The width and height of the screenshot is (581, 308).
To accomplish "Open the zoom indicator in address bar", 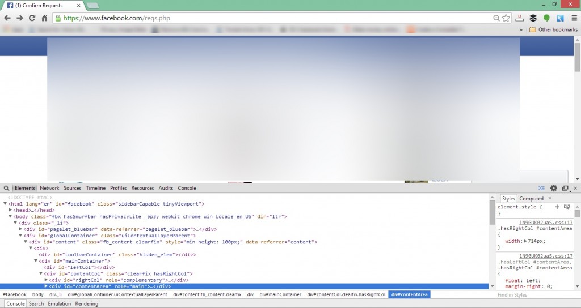I will 496,18.
